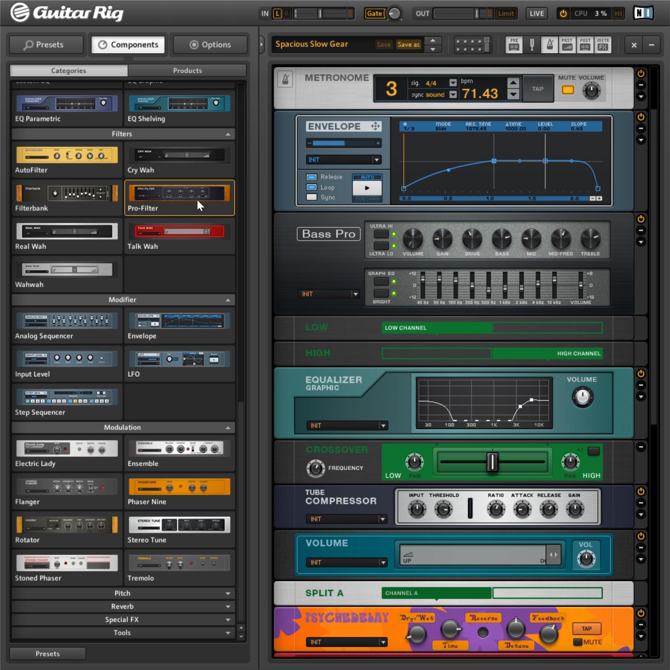Screen dimensions: 670x670
Task: Choose the Real Wah component
Action: 67,236
